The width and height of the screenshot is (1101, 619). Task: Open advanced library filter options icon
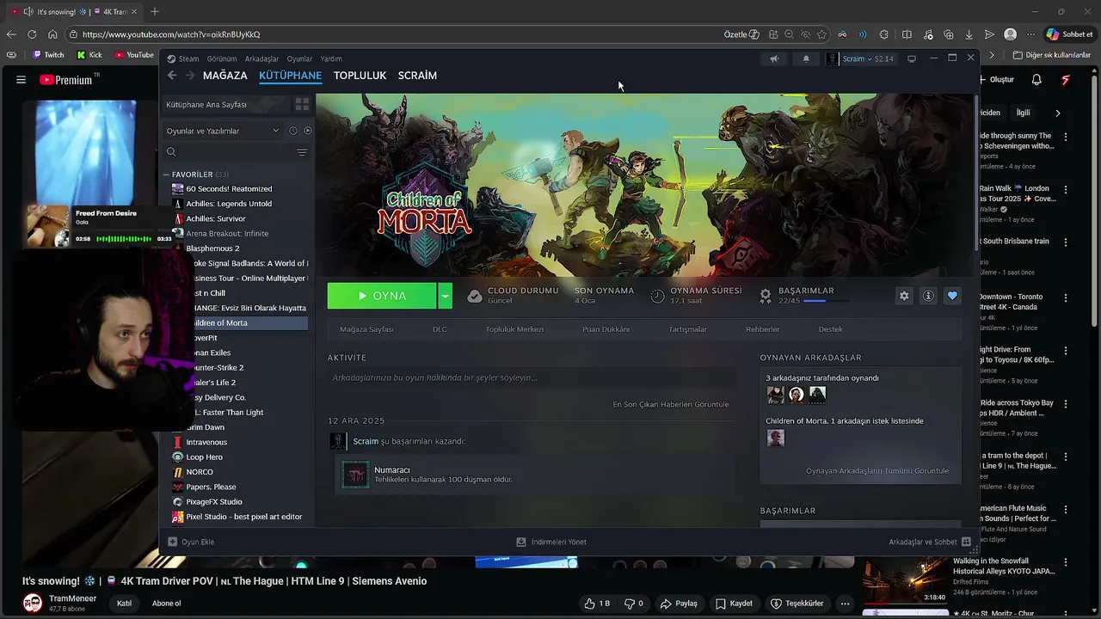coord(302,152)
